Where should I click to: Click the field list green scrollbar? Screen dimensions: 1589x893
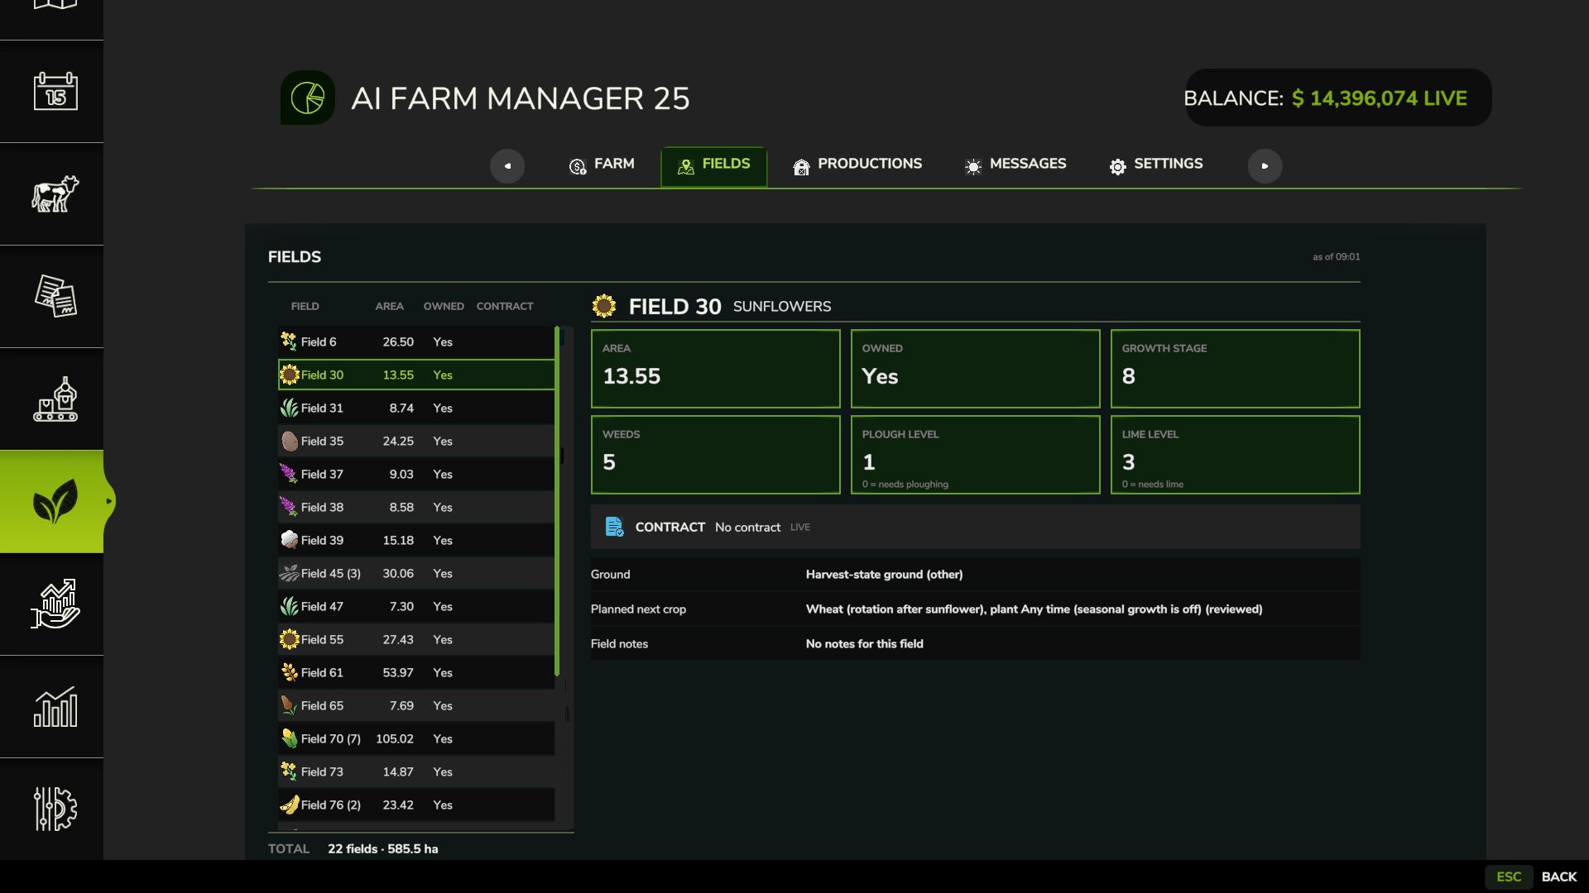pyautogui.click(x=557, y=501)
